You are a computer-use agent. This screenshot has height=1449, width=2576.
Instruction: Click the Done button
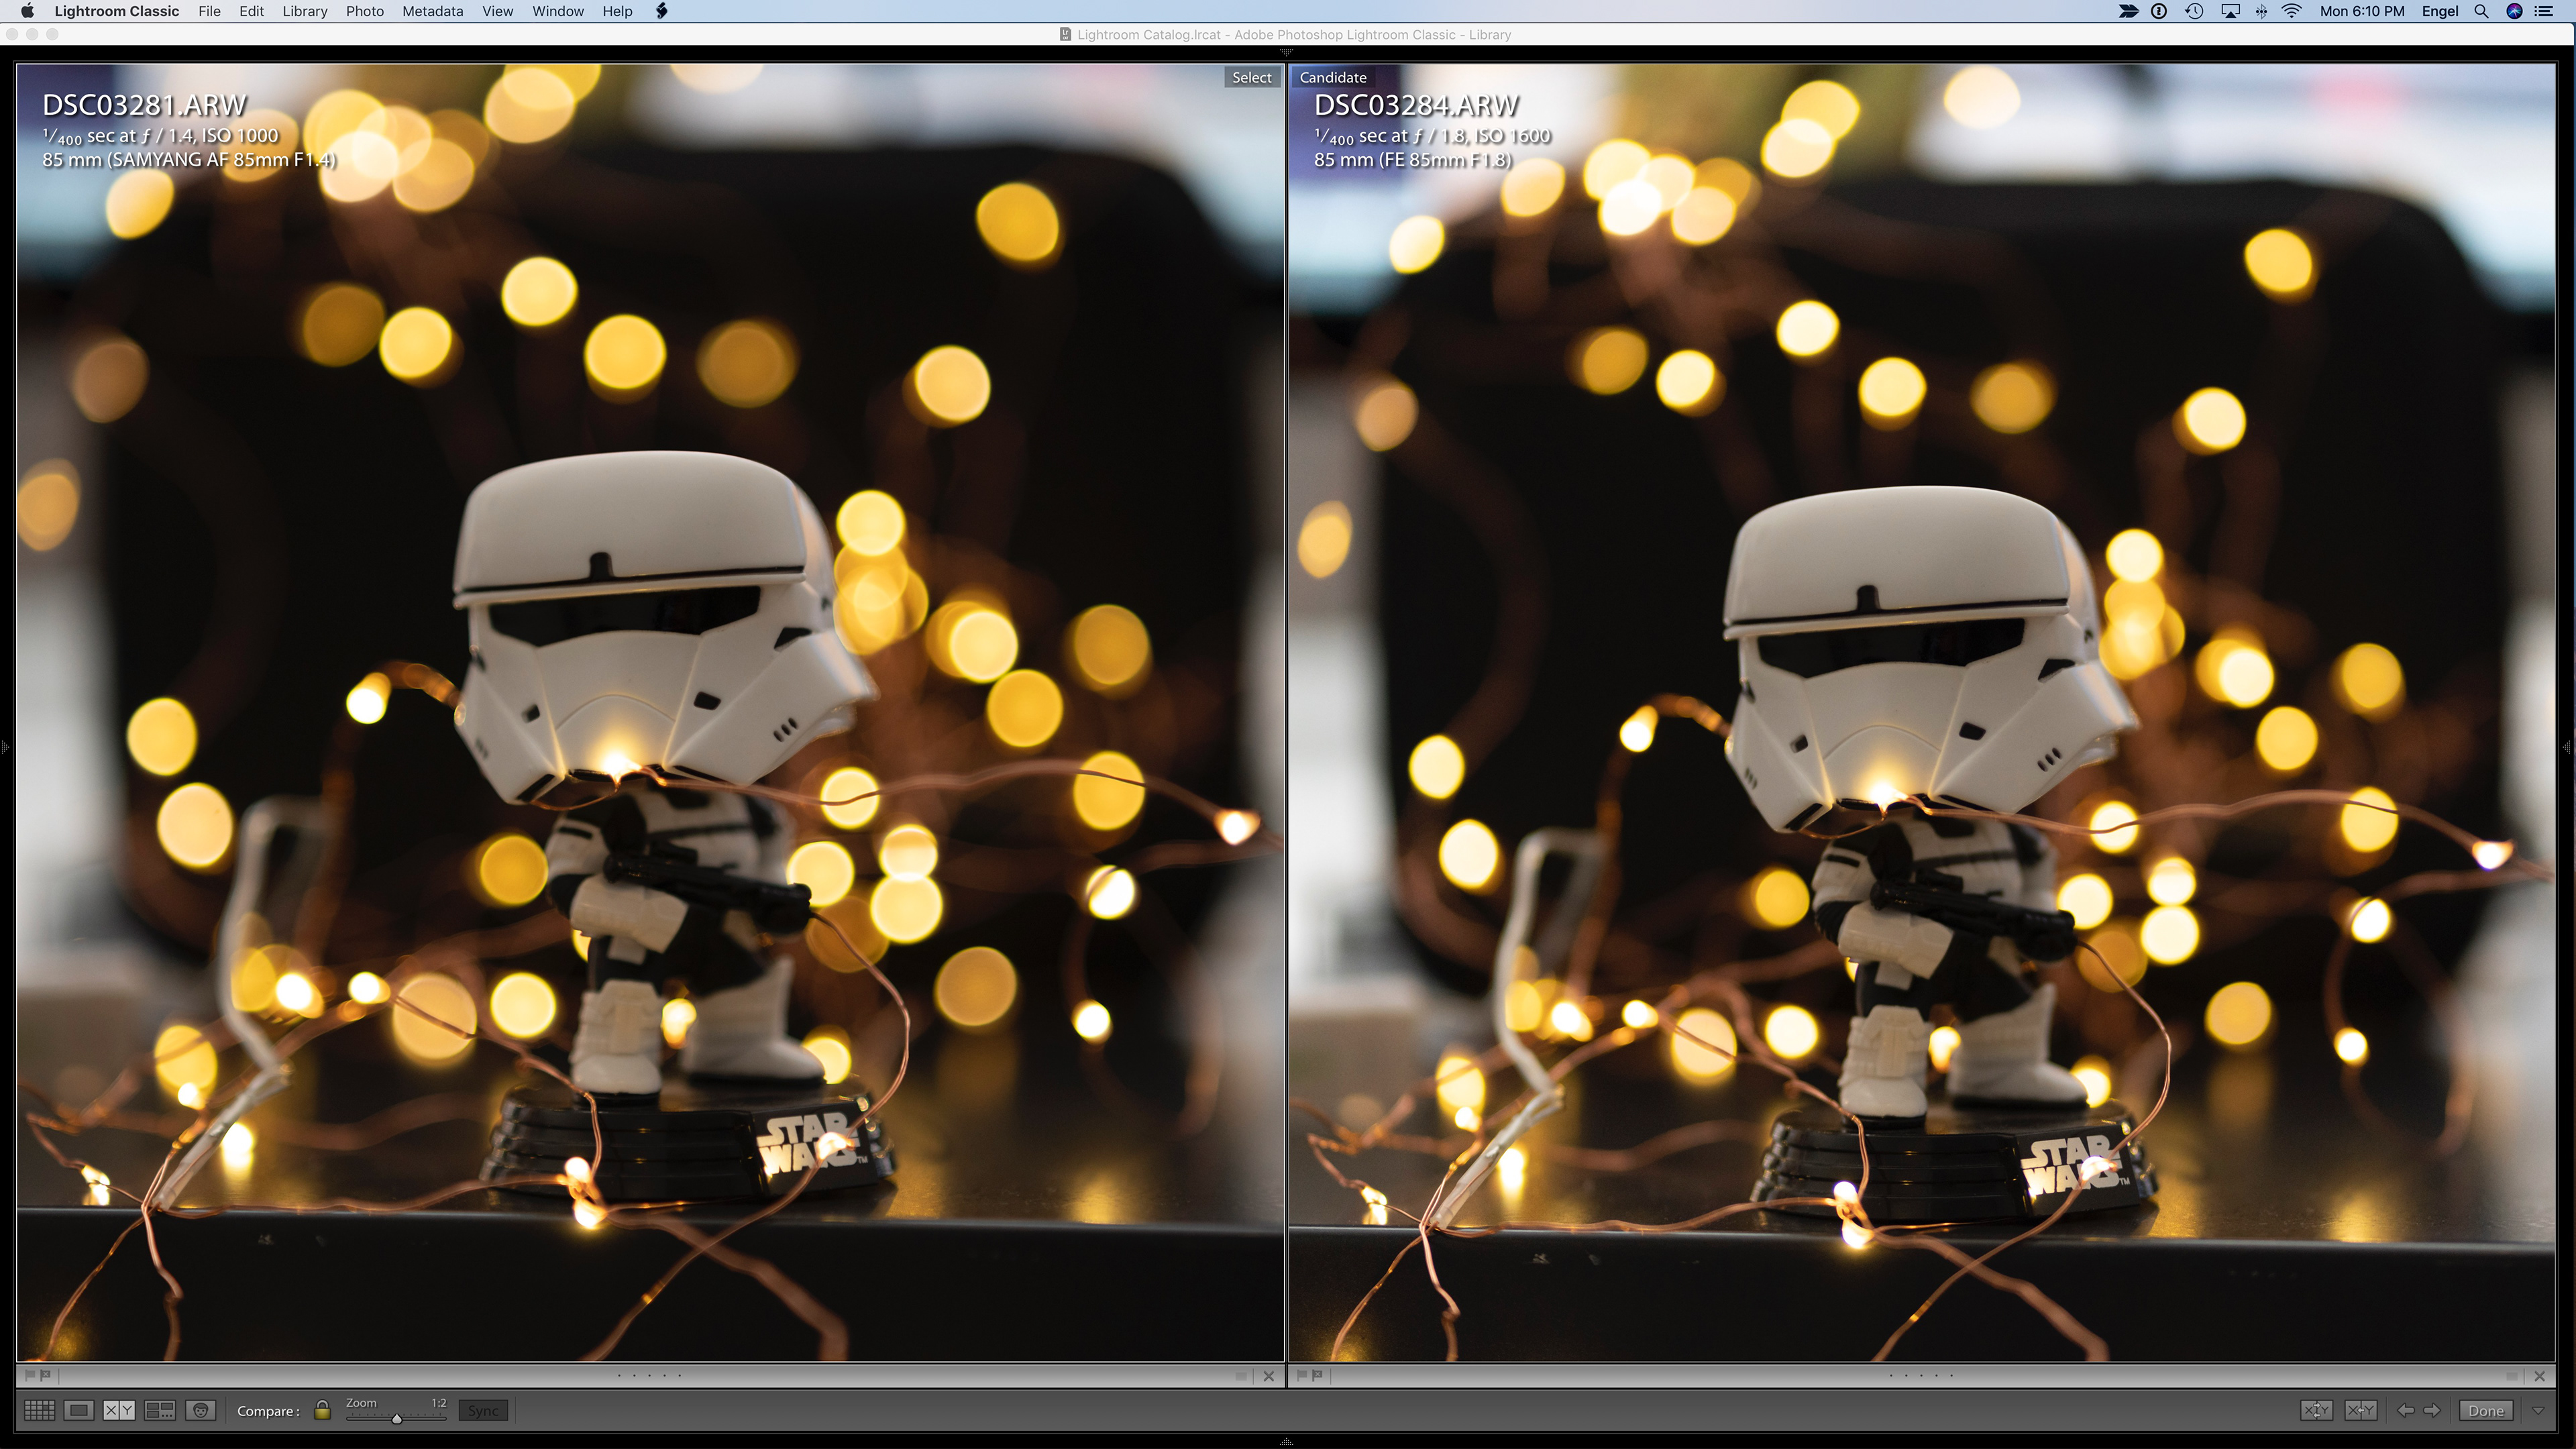tap(2486, 1410)
